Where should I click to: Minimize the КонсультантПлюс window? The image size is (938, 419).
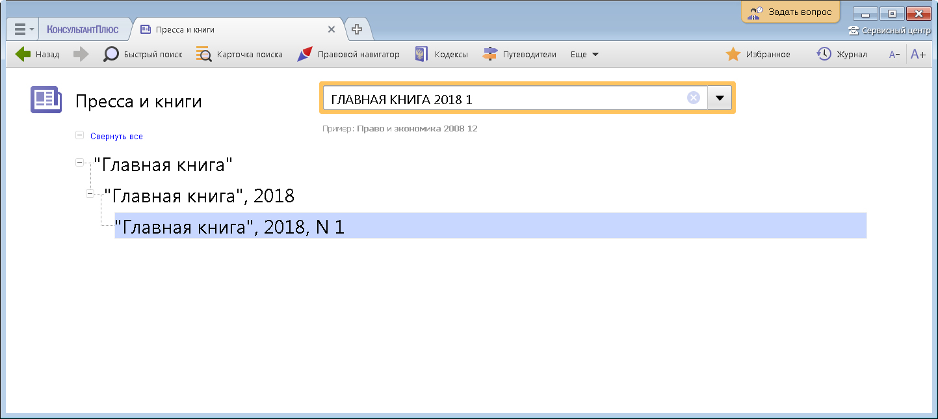pos(866,14)
